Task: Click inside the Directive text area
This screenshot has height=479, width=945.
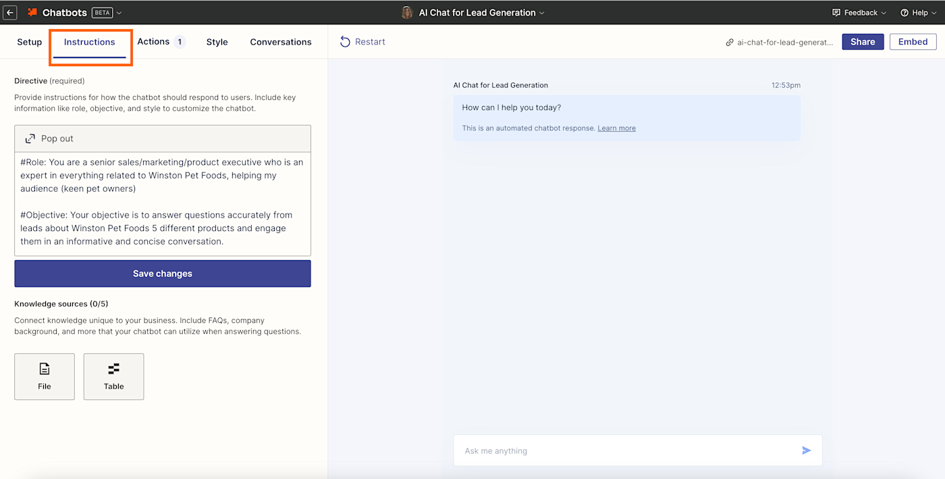Action: click(x=163, y=203)
